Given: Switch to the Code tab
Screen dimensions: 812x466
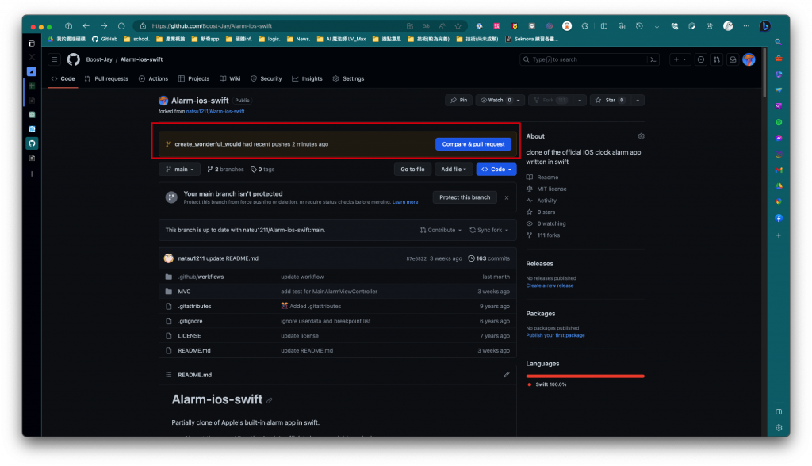Looking at the screenshot, I should [63, 78].
